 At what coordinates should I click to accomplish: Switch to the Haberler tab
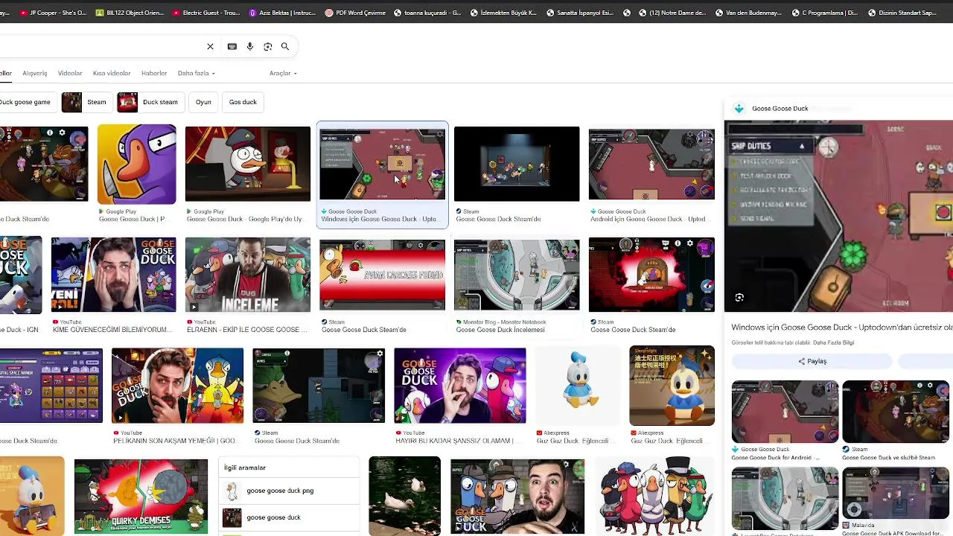[x=154, y=73]
